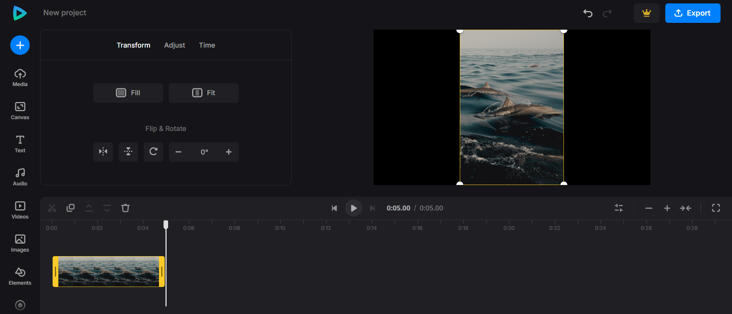732x314 pixels.
Task: Click the playhead marker on ruler
Action: pos(166,225)
